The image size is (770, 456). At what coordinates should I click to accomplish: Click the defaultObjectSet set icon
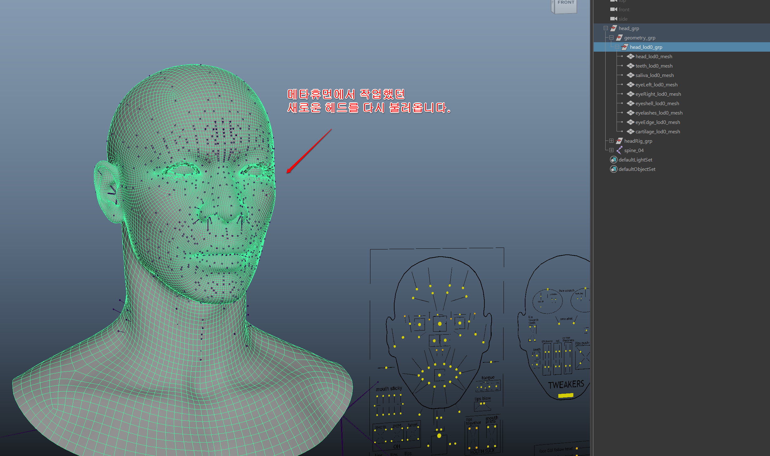click(x=613, y=169)
